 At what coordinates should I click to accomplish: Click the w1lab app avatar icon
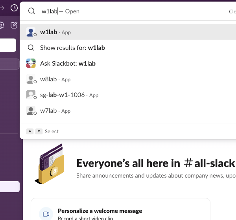[x=31, y=32]
